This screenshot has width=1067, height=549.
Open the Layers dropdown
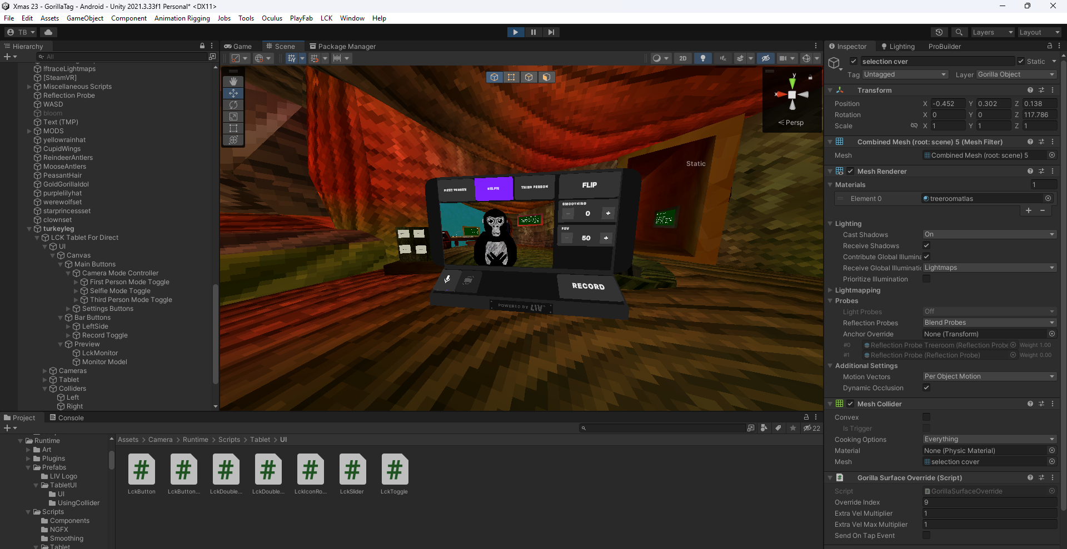click(993, 32)
